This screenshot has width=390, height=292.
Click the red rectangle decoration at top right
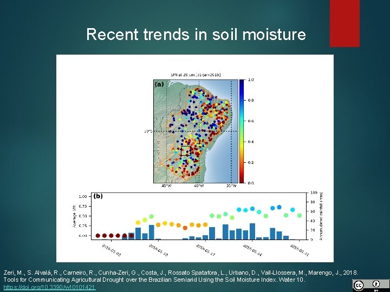point(344,23)
